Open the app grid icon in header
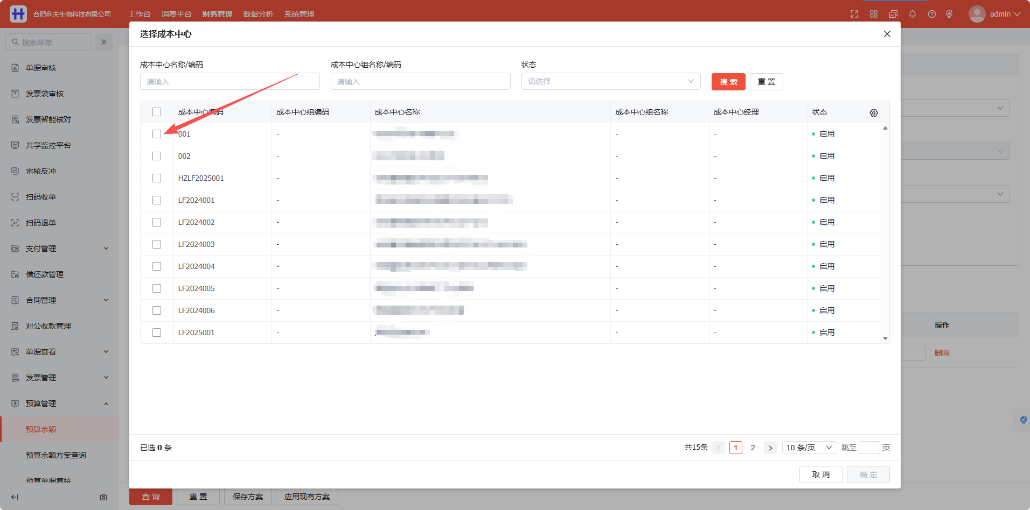1030x510 pixels. point(874,14)
